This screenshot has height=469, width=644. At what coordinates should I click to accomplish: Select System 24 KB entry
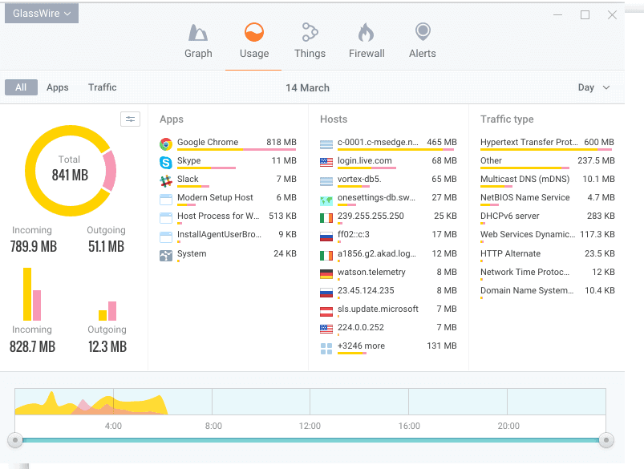point(228,256)
